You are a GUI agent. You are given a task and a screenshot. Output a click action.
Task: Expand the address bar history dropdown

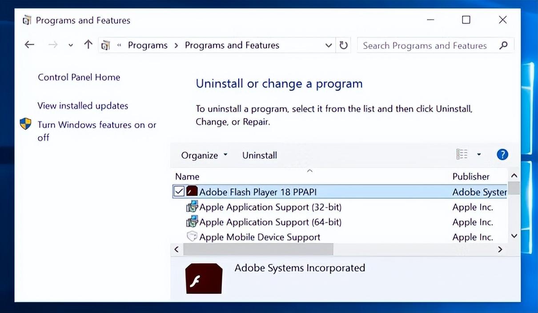coord(329,45)
